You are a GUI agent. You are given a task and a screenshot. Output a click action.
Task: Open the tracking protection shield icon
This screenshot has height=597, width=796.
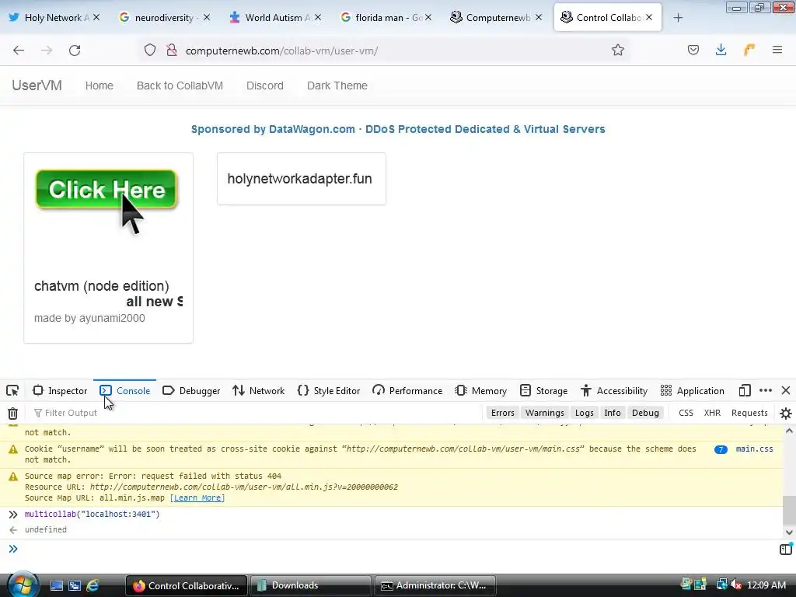(x=150, y=50)
